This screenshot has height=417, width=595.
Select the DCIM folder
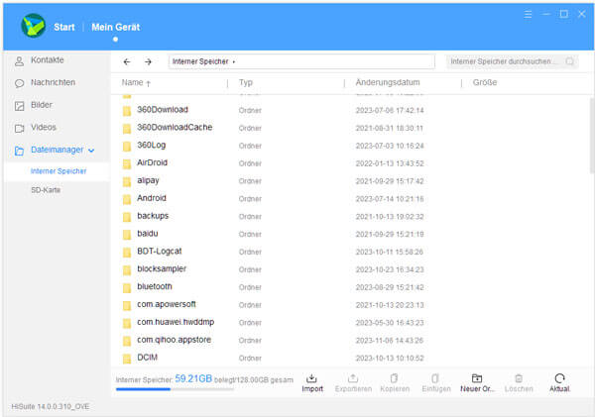click(x=147, y=357)
